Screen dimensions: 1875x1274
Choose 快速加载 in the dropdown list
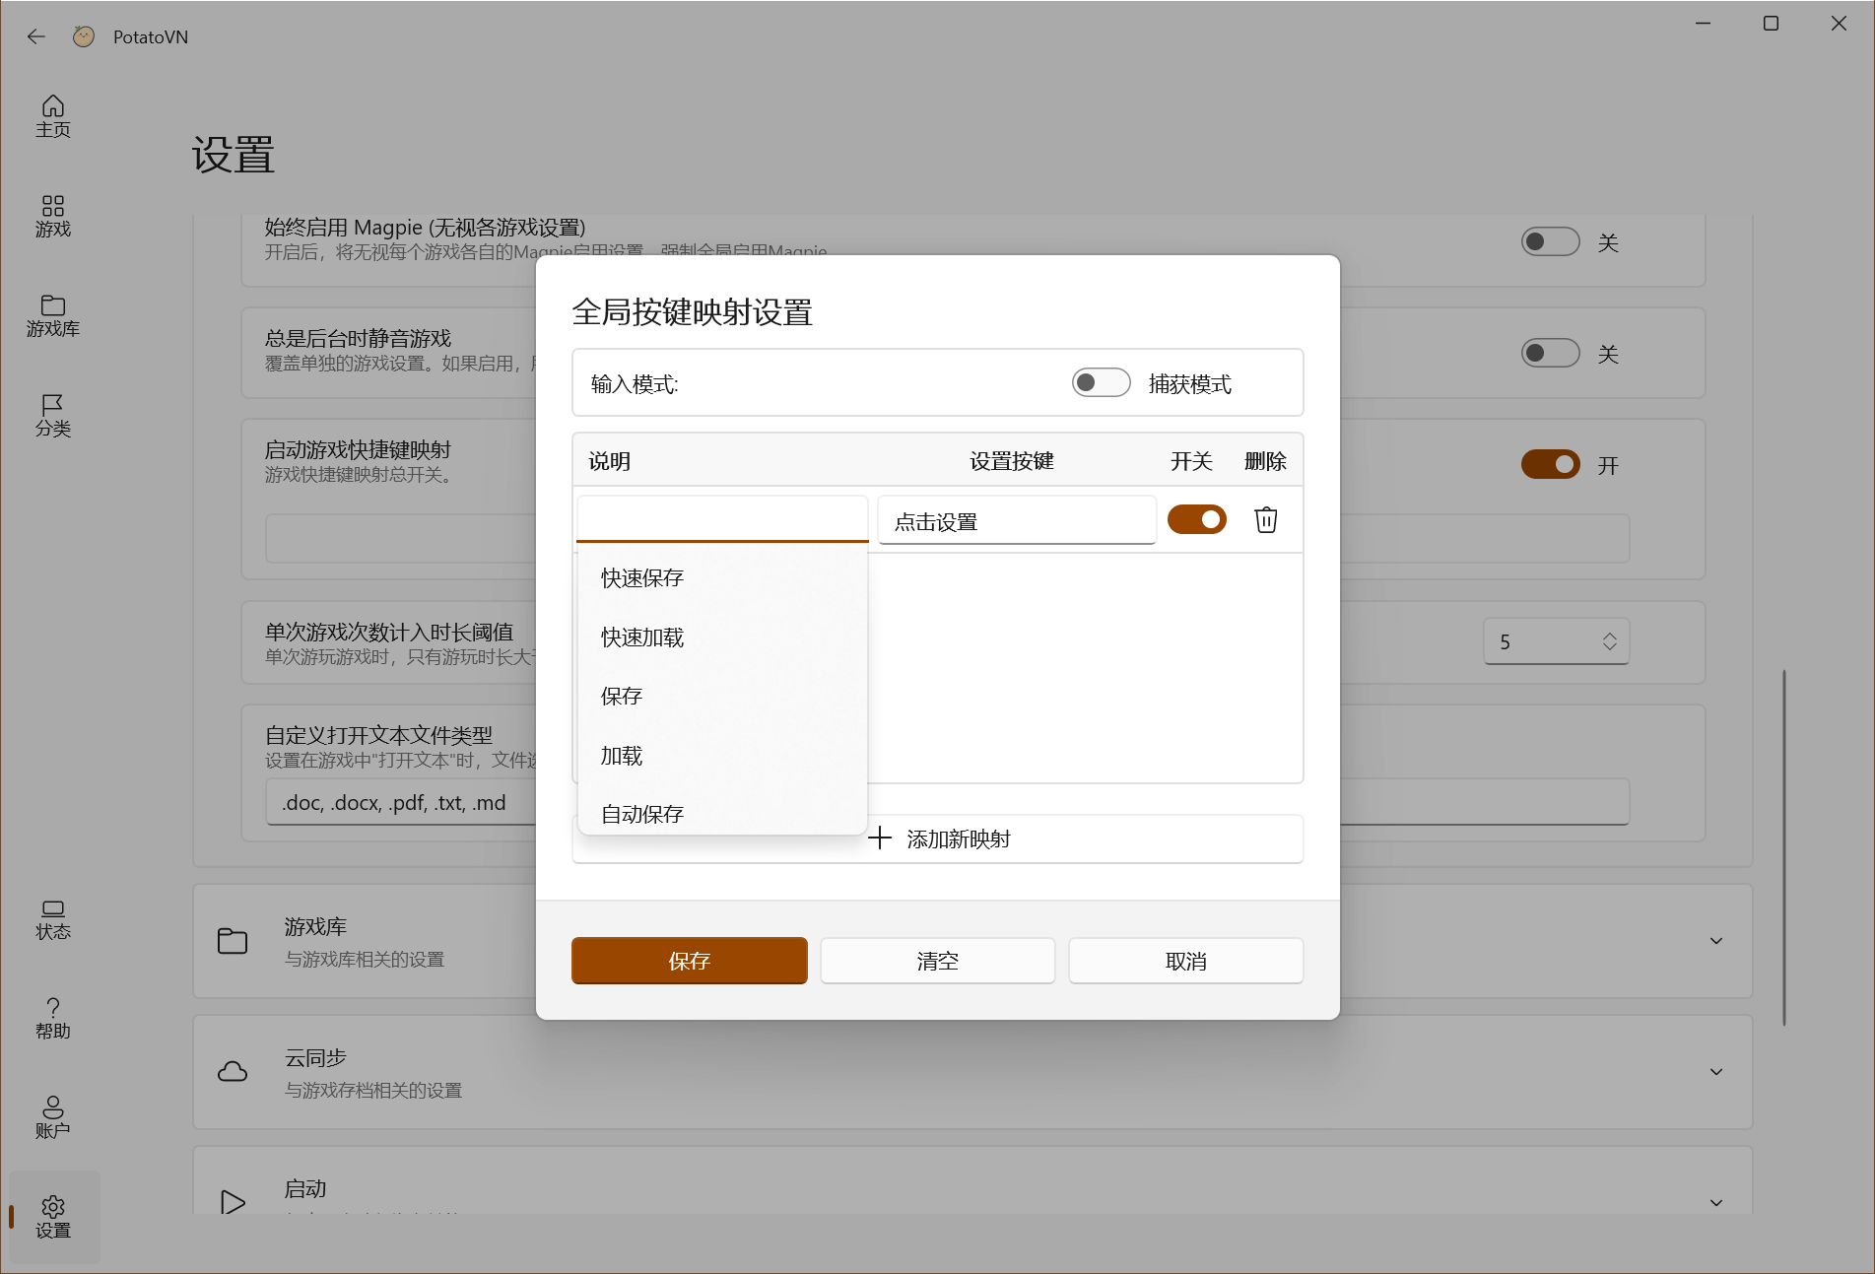click(642, 637)
